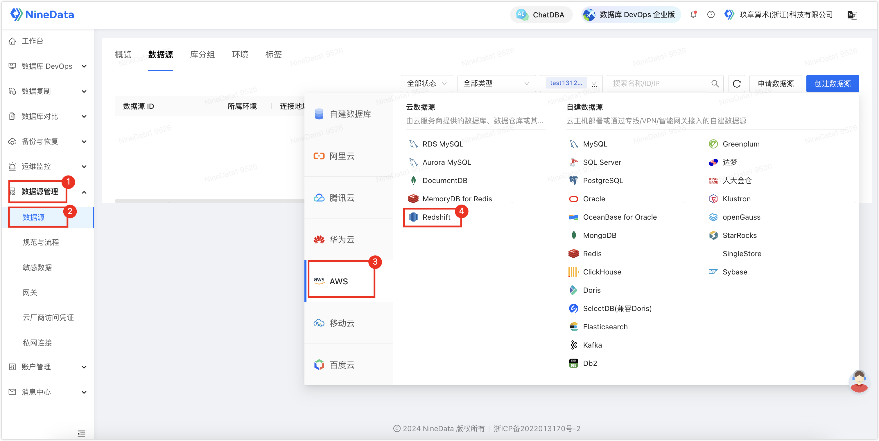Expand the 消息中心 sidebar menu
The width and height of the screenshot is (879, 441).
(x=48, y=392)
